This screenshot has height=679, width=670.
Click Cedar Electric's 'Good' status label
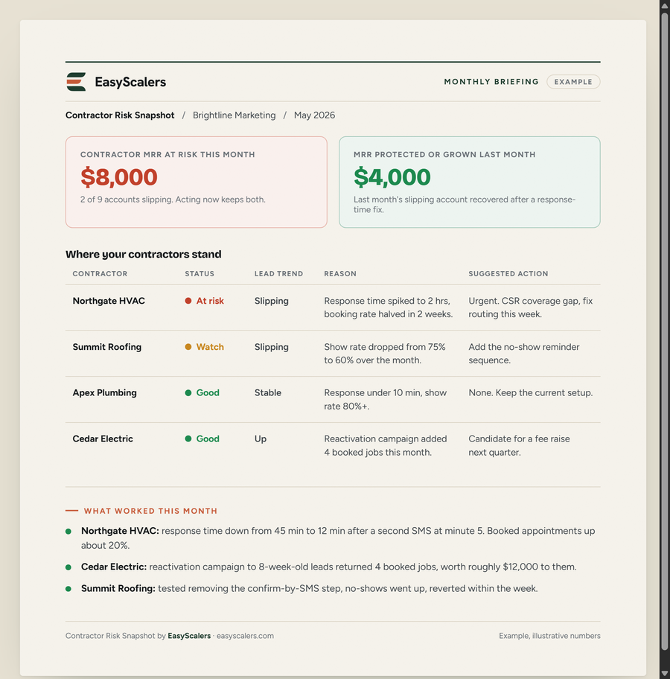coord(208,439)
